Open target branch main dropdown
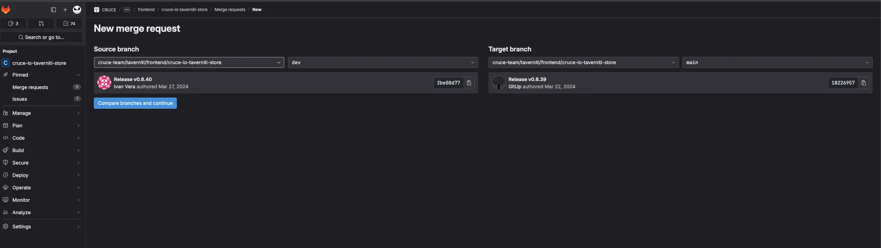The width and height of the screenshot is (881, 248). coord(777,62)
